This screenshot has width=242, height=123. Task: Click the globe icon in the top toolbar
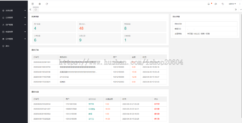click(x=40, y=4)
